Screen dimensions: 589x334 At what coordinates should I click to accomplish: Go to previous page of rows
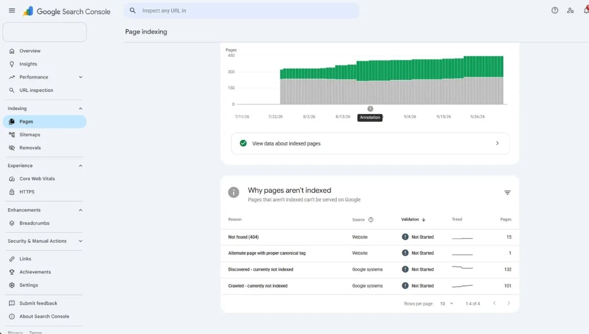point(494,304)
